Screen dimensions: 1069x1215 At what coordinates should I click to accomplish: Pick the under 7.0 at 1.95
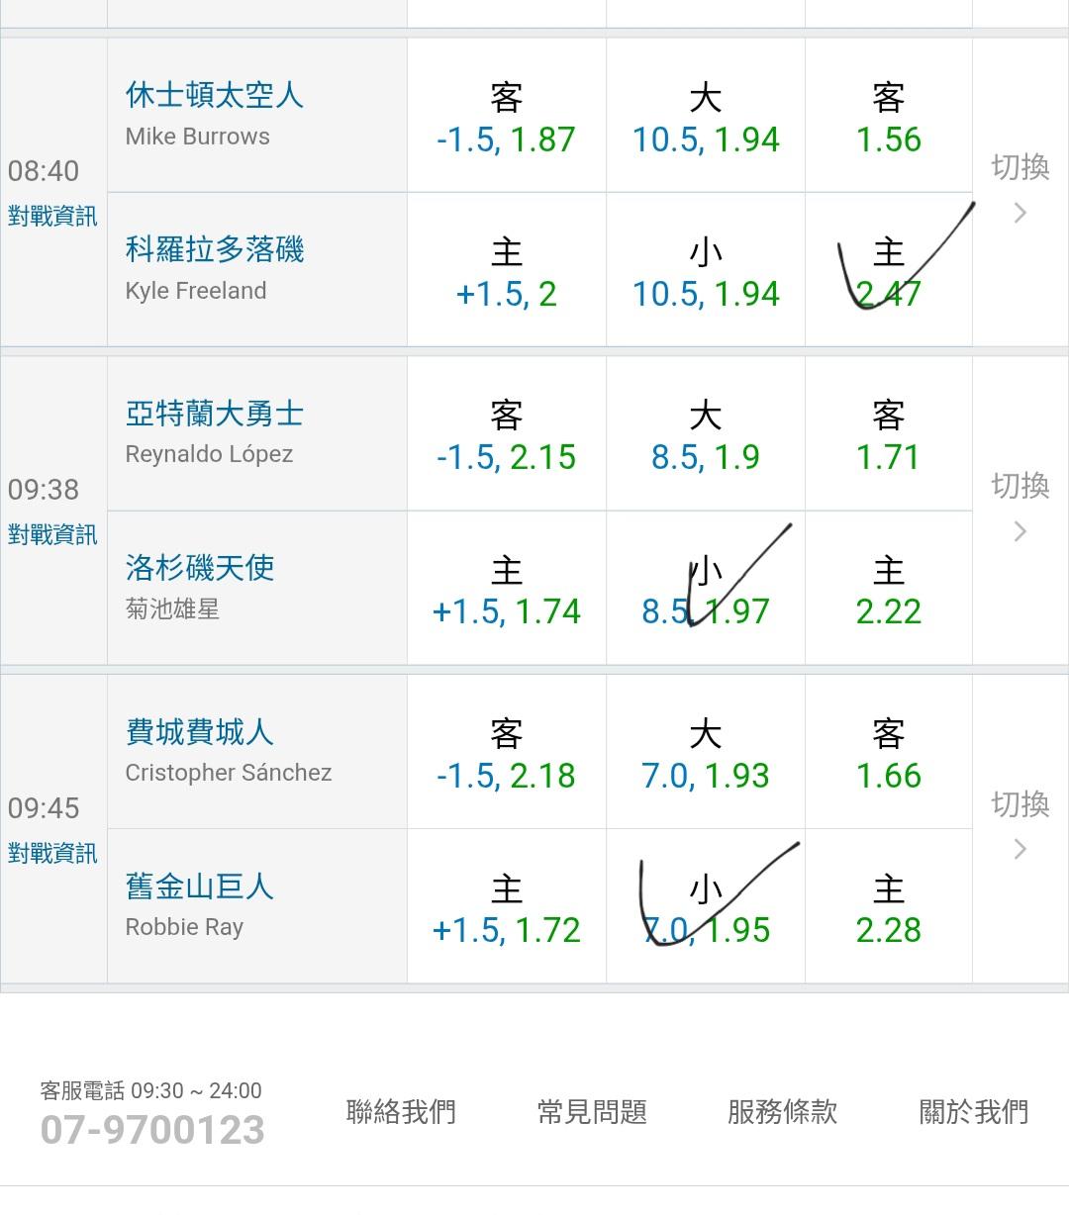(x=705, y=909)
